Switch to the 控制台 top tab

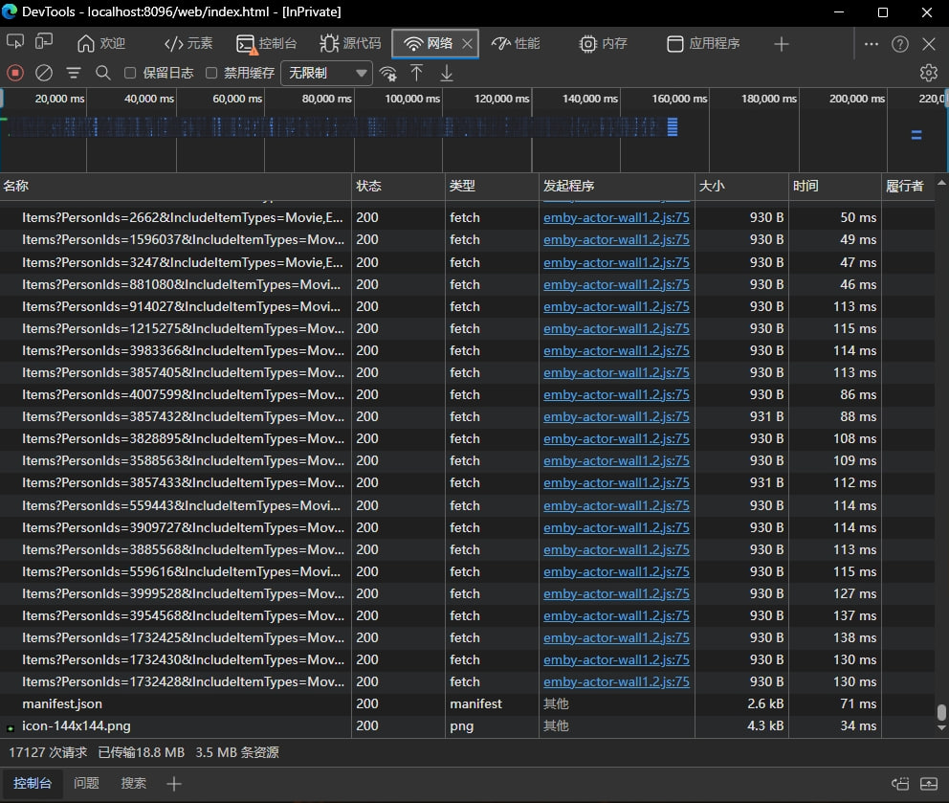tap(266, 44)
